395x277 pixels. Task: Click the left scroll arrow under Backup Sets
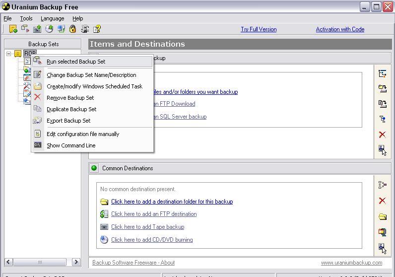point(8,262)
